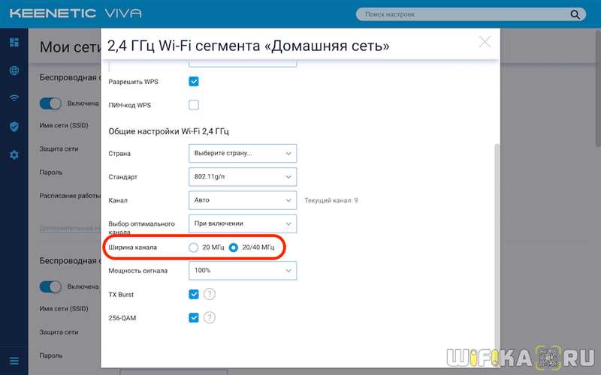Open the dashboard icon in sidebar

pyautogui.click(x=14, y=42)
